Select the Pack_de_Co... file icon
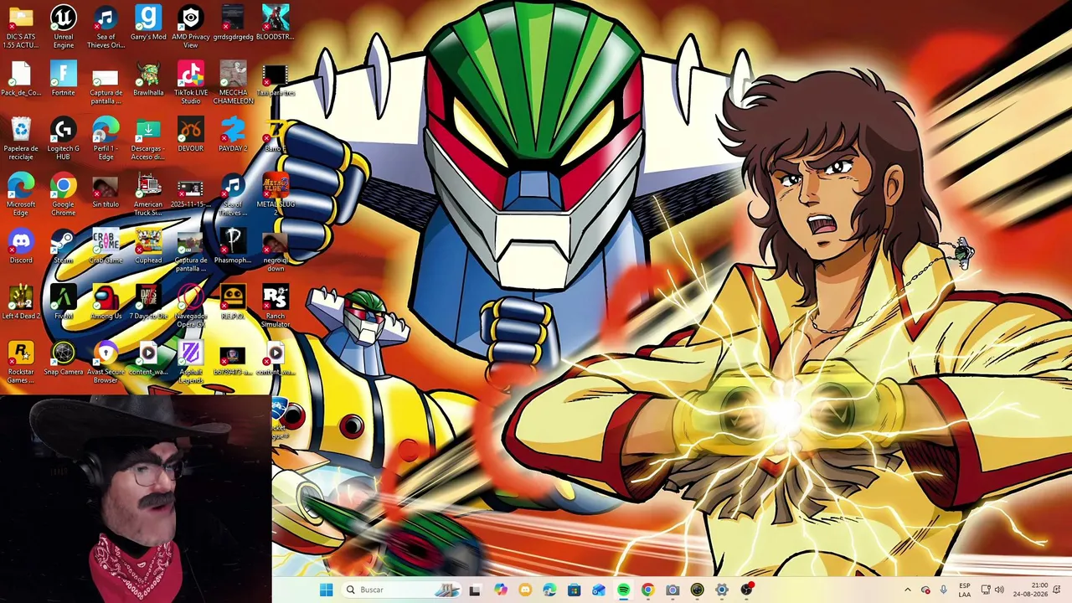 [x=21, y=80]
